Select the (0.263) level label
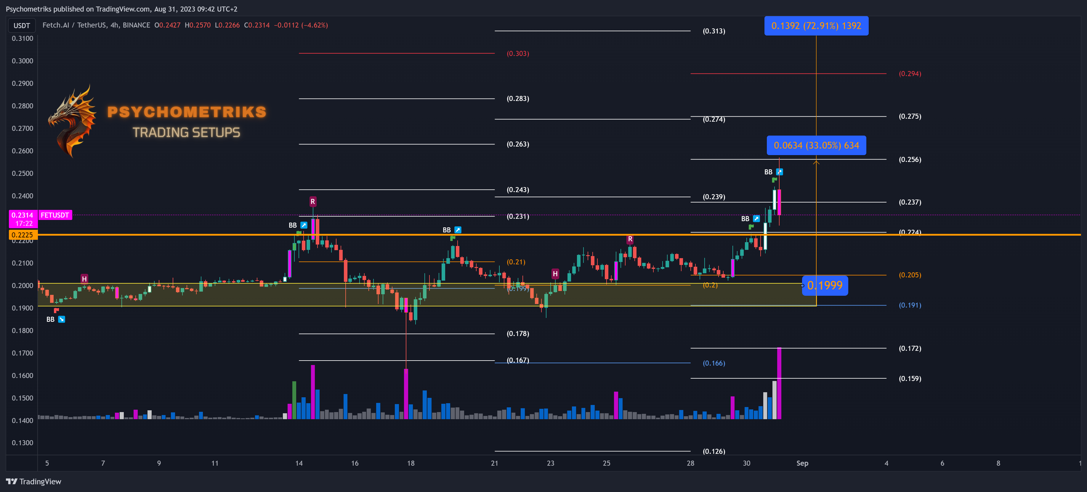The width and height of the screenshot is (1087, 492). coord(518,144)
